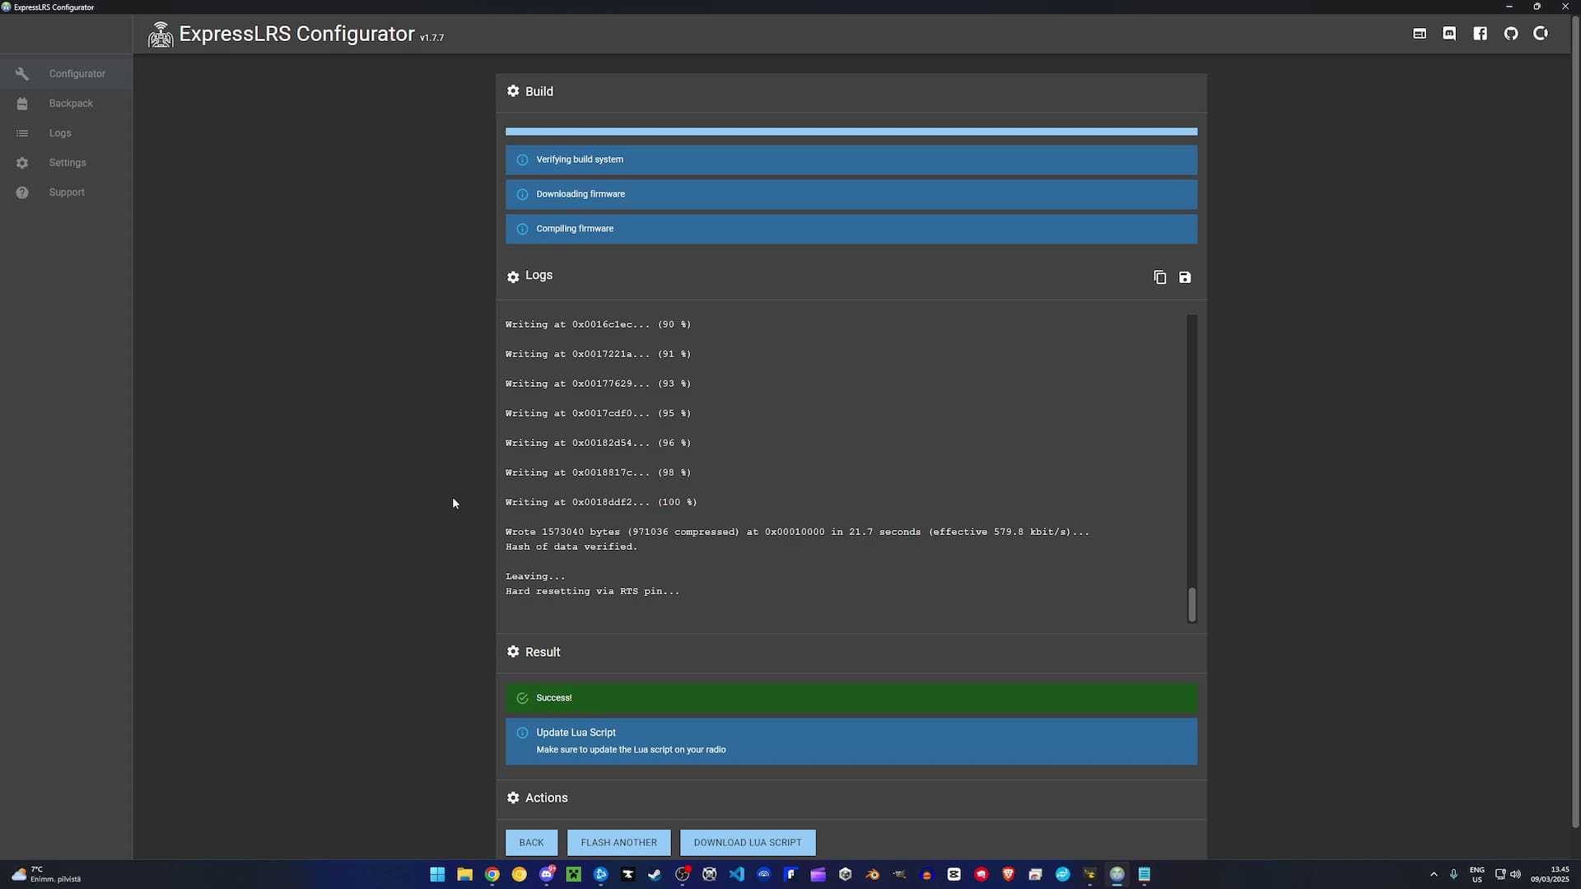Open the Notepad icon in taskbar

point(1145,874)
